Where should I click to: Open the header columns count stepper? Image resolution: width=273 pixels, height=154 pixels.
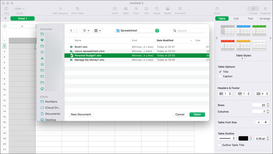(244, 94)
